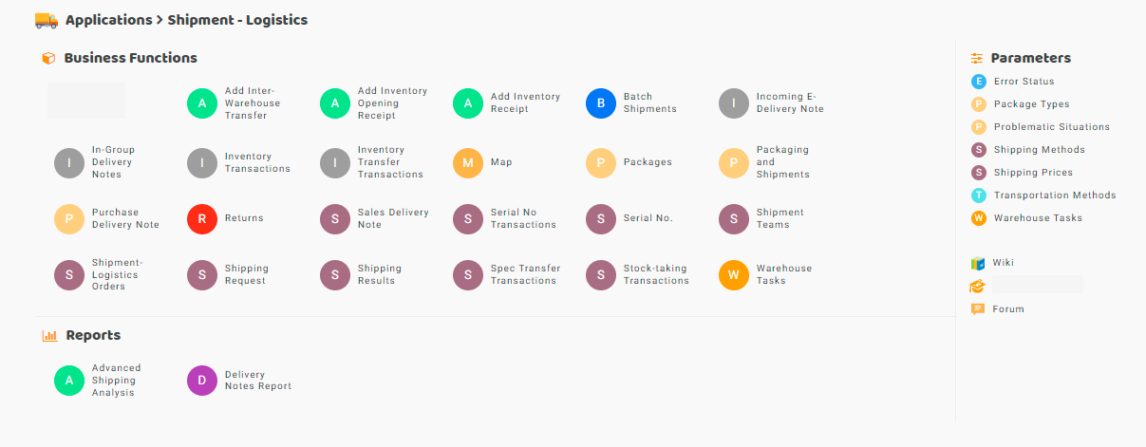Open Batch Shipments blue B icon
Viewport: 1146px width, 447px height.
tap(601, 103)
